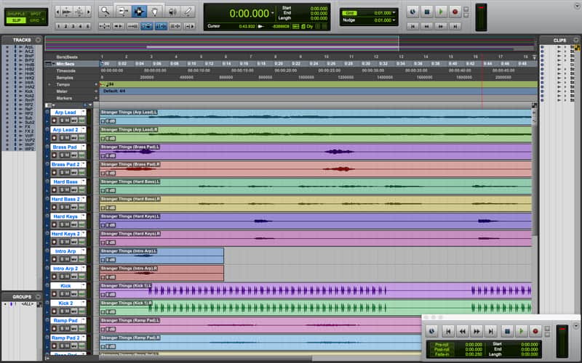582x363 pixels.
Task: Open the edit window toolbar menu arrow
Action: click(578, 5)
